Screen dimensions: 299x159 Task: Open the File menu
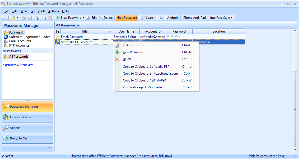tap(7, 11)
